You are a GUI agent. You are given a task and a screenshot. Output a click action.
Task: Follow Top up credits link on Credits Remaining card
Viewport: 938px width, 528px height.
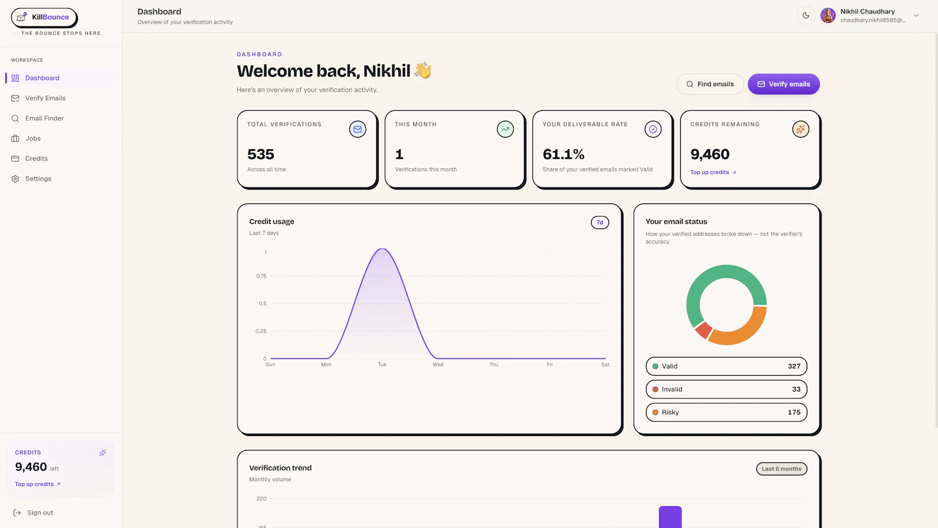(x=713, y=172)
